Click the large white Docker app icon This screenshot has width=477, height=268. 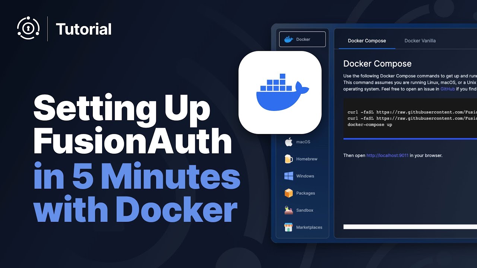coord(280,93)
